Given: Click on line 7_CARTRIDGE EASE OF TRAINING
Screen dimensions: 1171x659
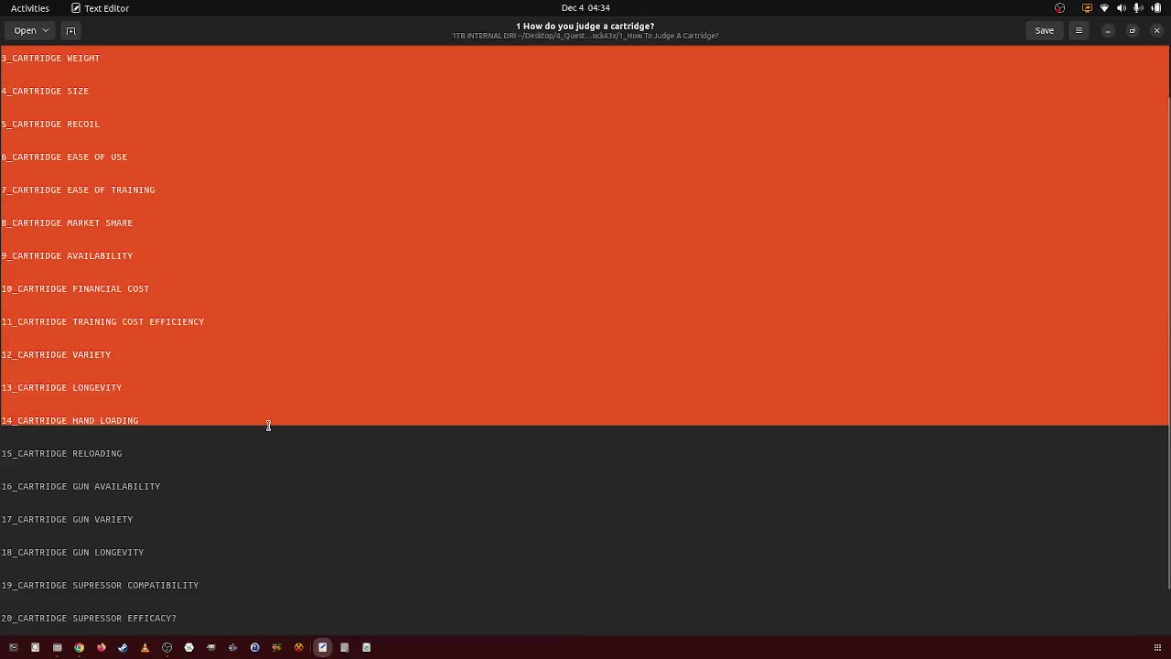Looking at the screenshot, I should pyautogui.click(x=78, y=189).
